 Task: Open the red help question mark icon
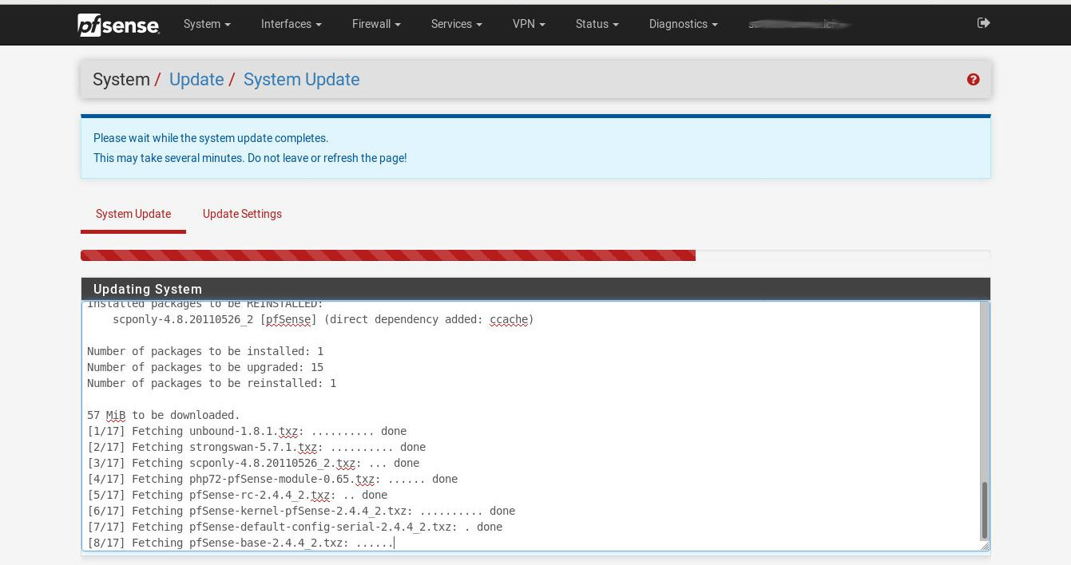973,79
